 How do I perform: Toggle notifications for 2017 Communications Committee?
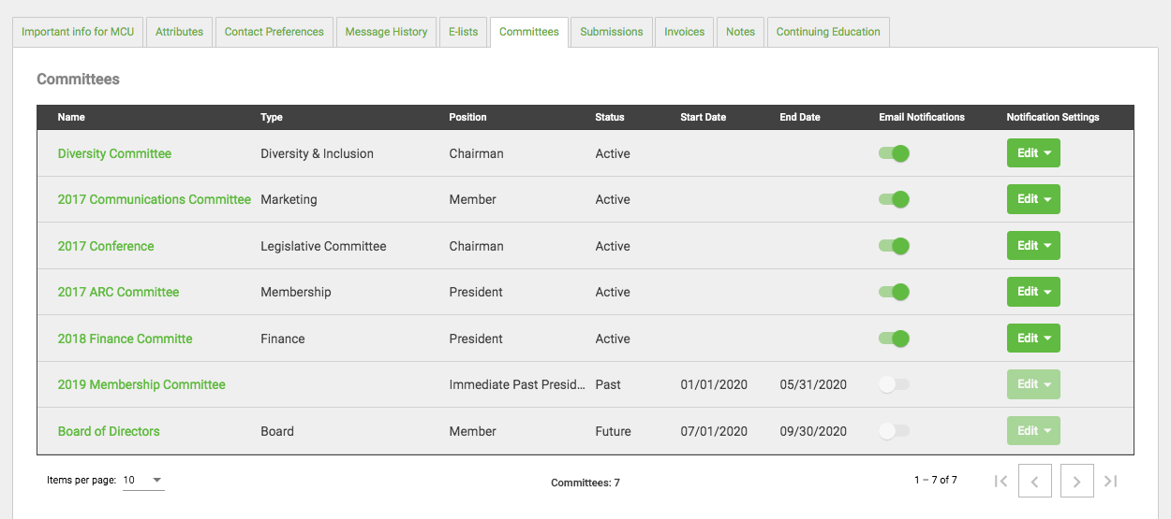tap(894, 199)
